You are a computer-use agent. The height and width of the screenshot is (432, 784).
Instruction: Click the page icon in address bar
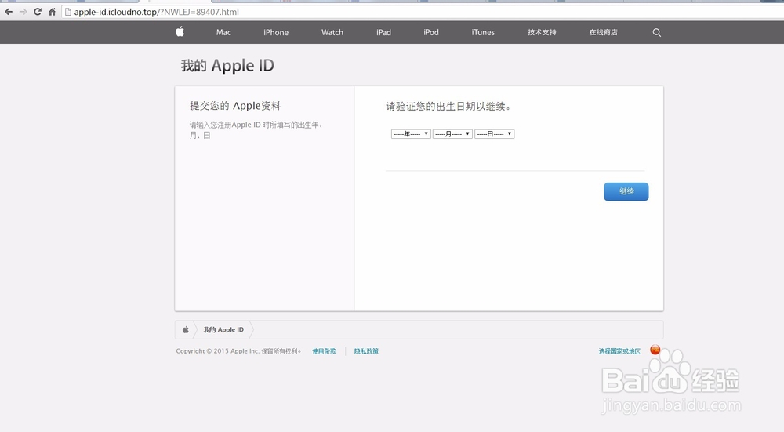(68, 12)
